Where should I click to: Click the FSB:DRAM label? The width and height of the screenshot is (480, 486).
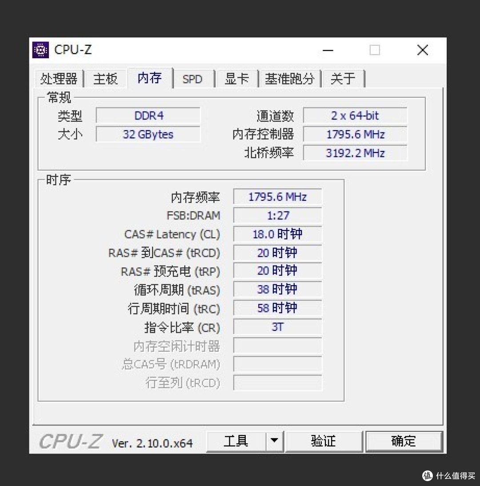click(193, 215)
